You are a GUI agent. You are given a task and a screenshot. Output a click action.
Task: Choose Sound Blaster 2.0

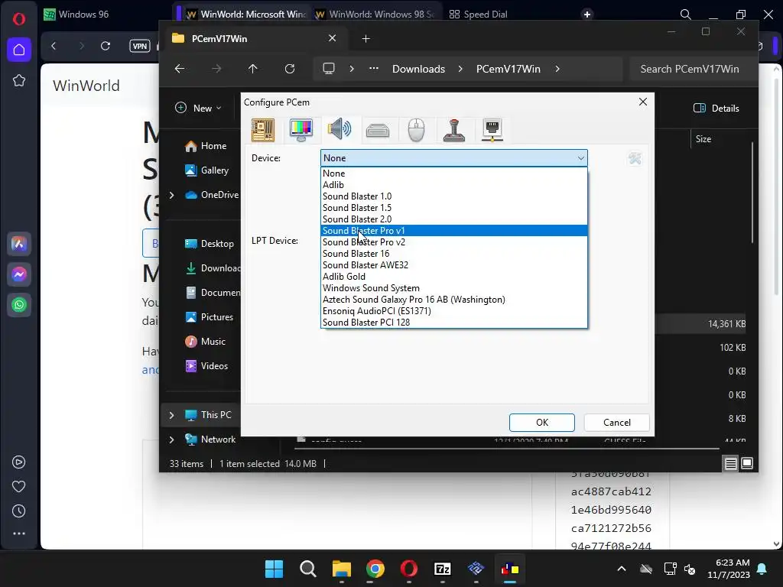[454, 219]
